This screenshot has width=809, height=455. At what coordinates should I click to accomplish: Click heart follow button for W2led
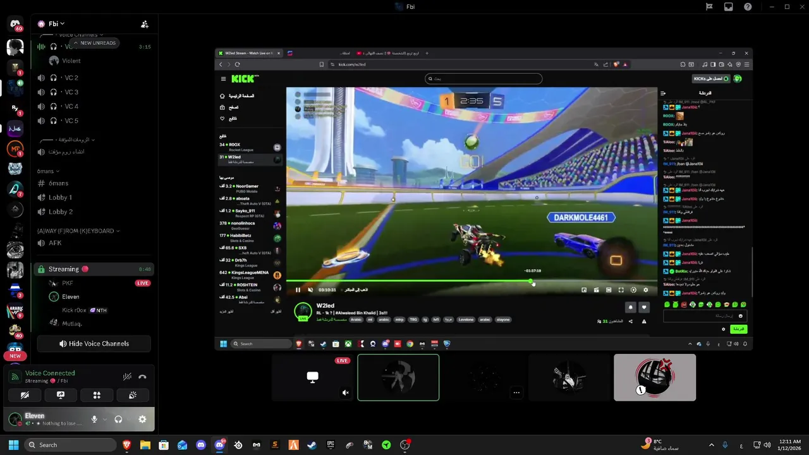[644, 307]
